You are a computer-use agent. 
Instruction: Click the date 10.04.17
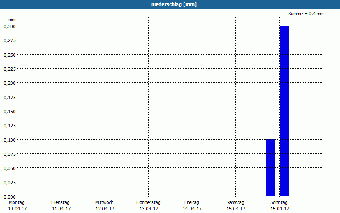pyautogui.click(x=17, y=209)
